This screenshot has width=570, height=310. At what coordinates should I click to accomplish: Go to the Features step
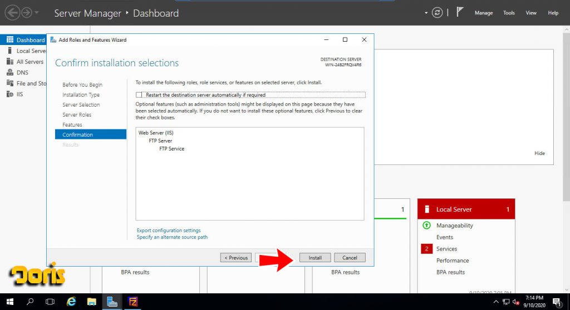(72, 124)
